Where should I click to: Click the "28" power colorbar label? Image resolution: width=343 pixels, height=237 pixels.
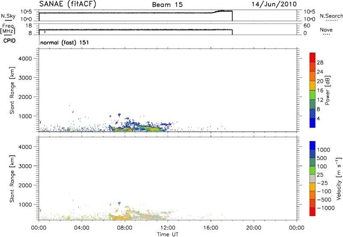(320, 62)
